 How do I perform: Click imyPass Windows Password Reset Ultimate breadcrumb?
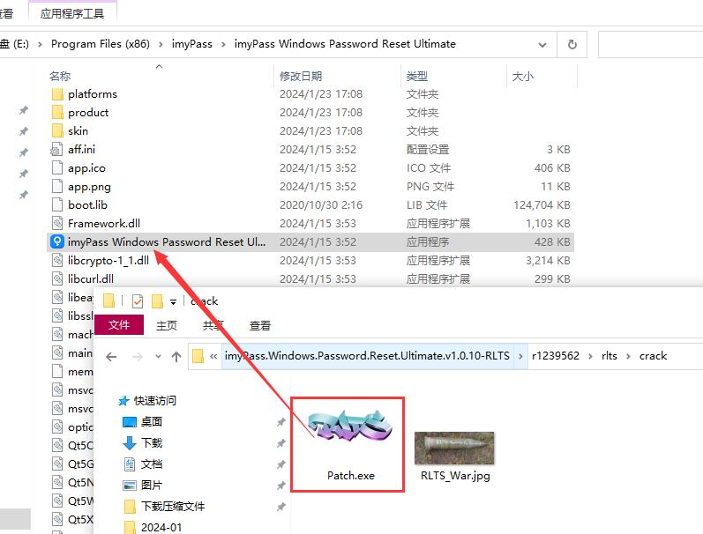pos(345,44)
